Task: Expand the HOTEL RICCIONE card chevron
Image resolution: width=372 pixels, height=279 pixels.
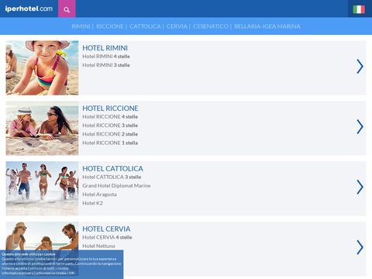Action: click(360, 126)
